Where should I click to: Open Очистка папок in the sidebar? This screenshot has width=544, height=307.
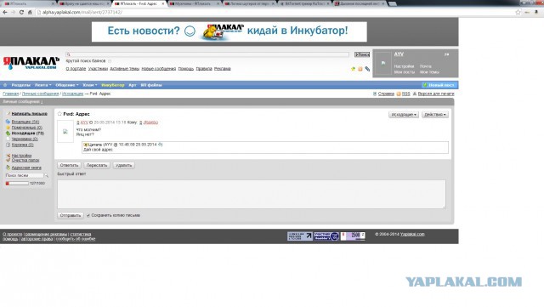pyautogui.click(x=25, y=160)
